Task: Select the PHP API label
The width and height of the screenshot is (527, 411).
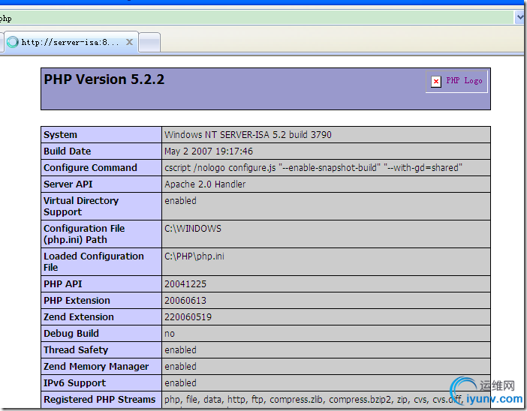Action: click(x=63, y=284)
